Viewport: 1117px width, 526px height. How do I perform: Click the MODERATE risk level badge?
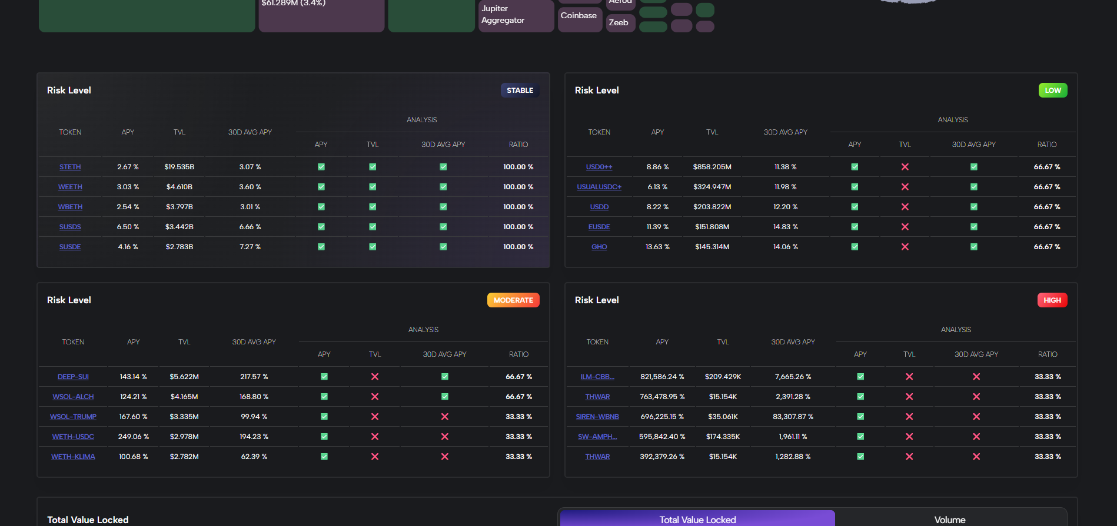tap(513, 300)
